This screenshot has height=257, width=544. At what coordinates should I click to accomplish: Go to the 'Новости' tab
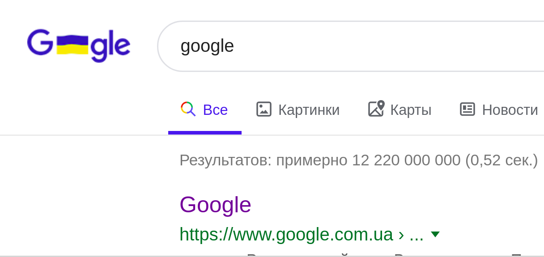click(510, 110)
